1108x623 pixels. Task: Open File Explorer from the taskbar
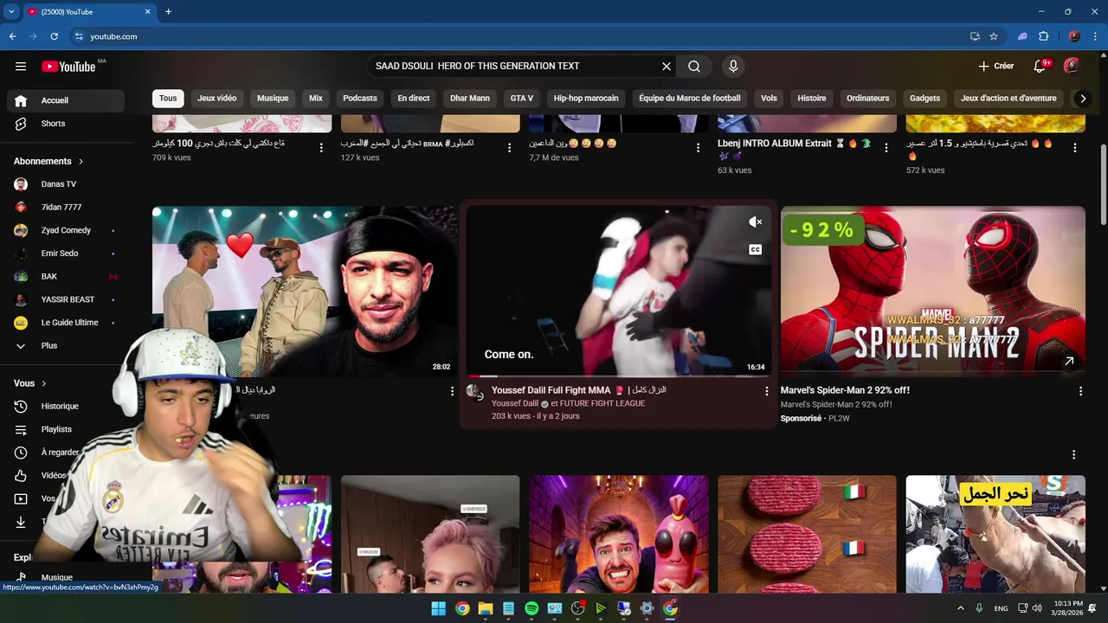(485, 608)
